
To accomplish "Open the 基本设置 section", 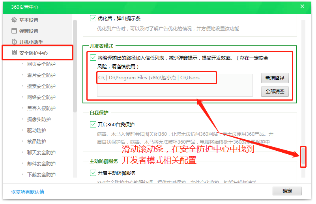I will point(29,20).
